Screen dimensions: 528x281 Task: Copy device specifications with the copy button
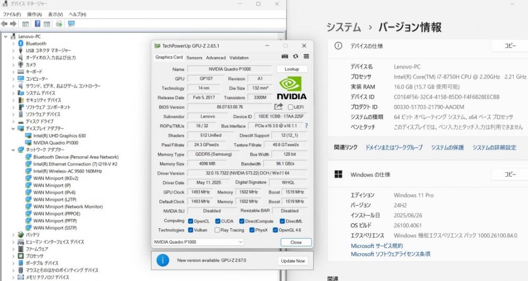point(510,46)
